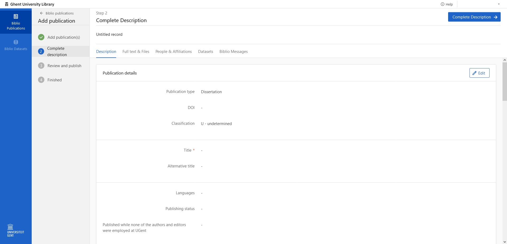
Task: Select the Datasets tab
Action: [x=205, y=52]
